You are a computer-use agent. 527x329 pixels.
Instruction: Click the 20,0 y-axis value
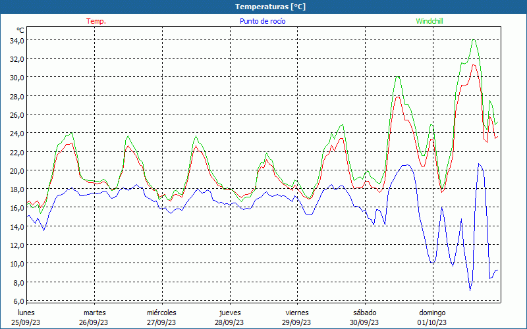(x=17, y=170)
